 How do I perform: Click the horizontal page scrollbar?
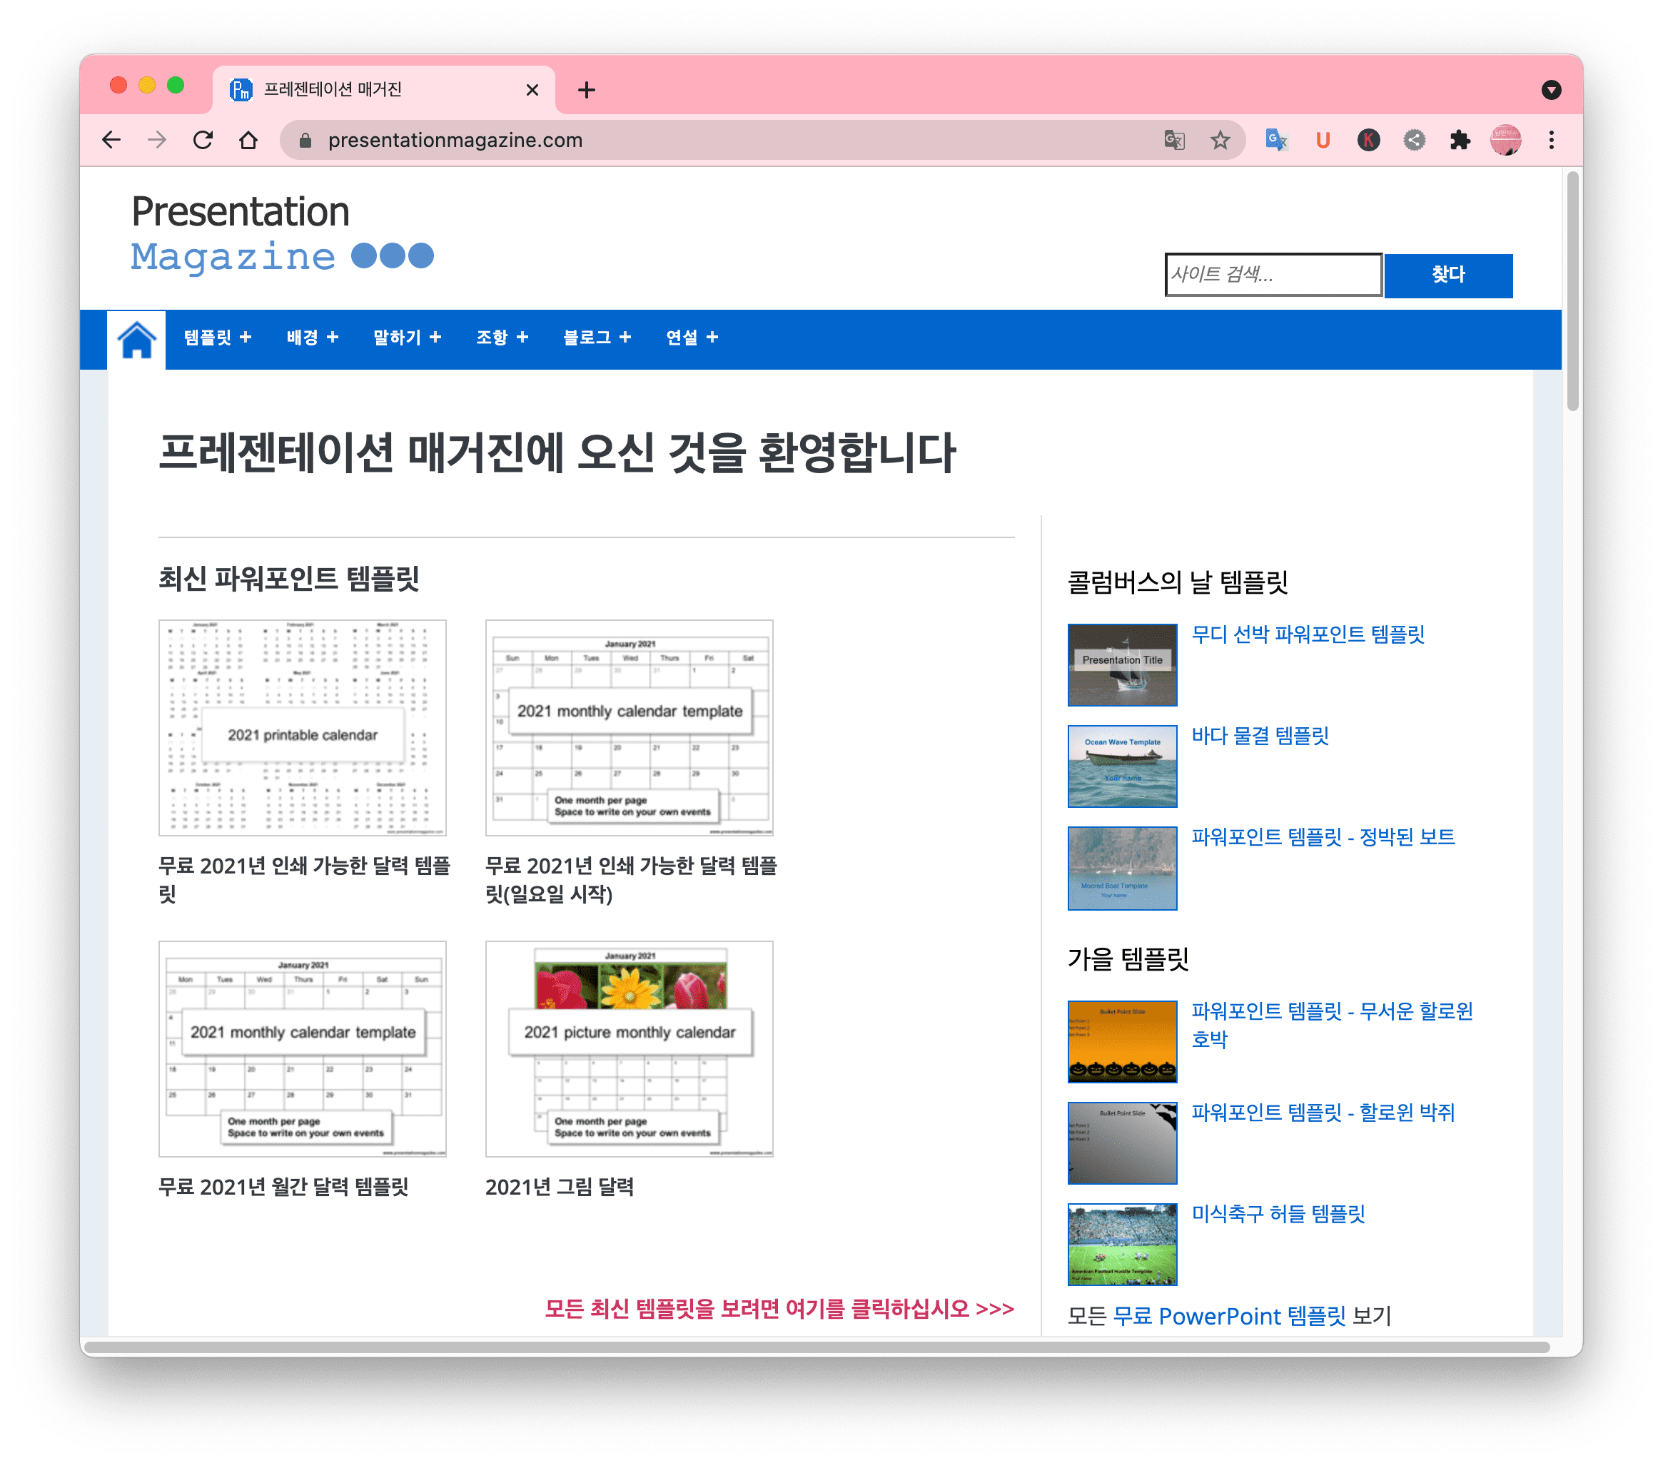click(815, 1347)
